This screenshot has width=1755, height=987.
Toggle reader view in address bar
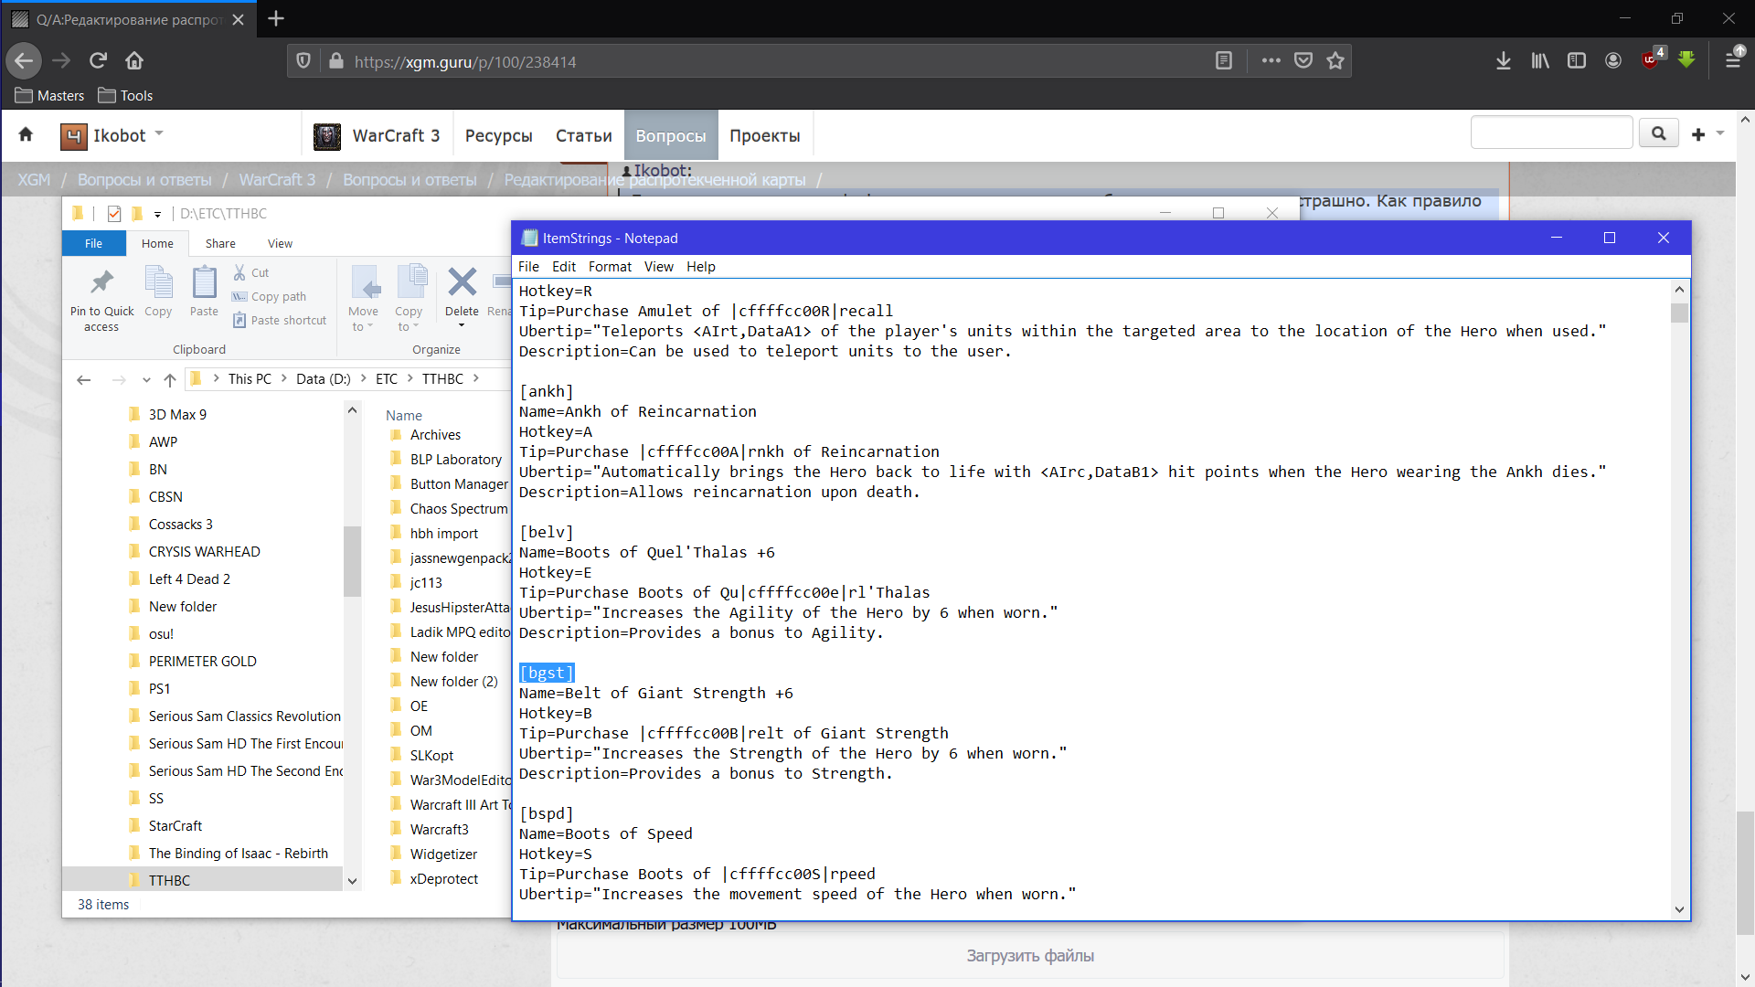point(1224,61)
